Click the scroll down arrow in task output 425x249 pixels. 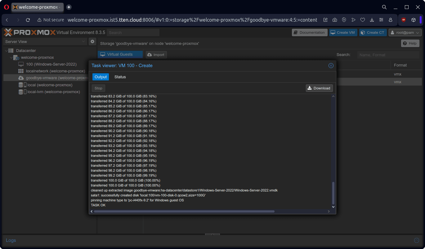pos(333,207)
